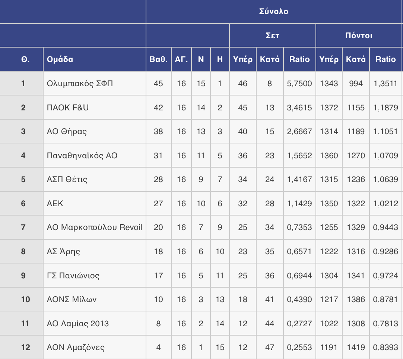Screen dimensions: 403x359
Task: Click the Βαθ. column header
Action: [x=159, y=59]
